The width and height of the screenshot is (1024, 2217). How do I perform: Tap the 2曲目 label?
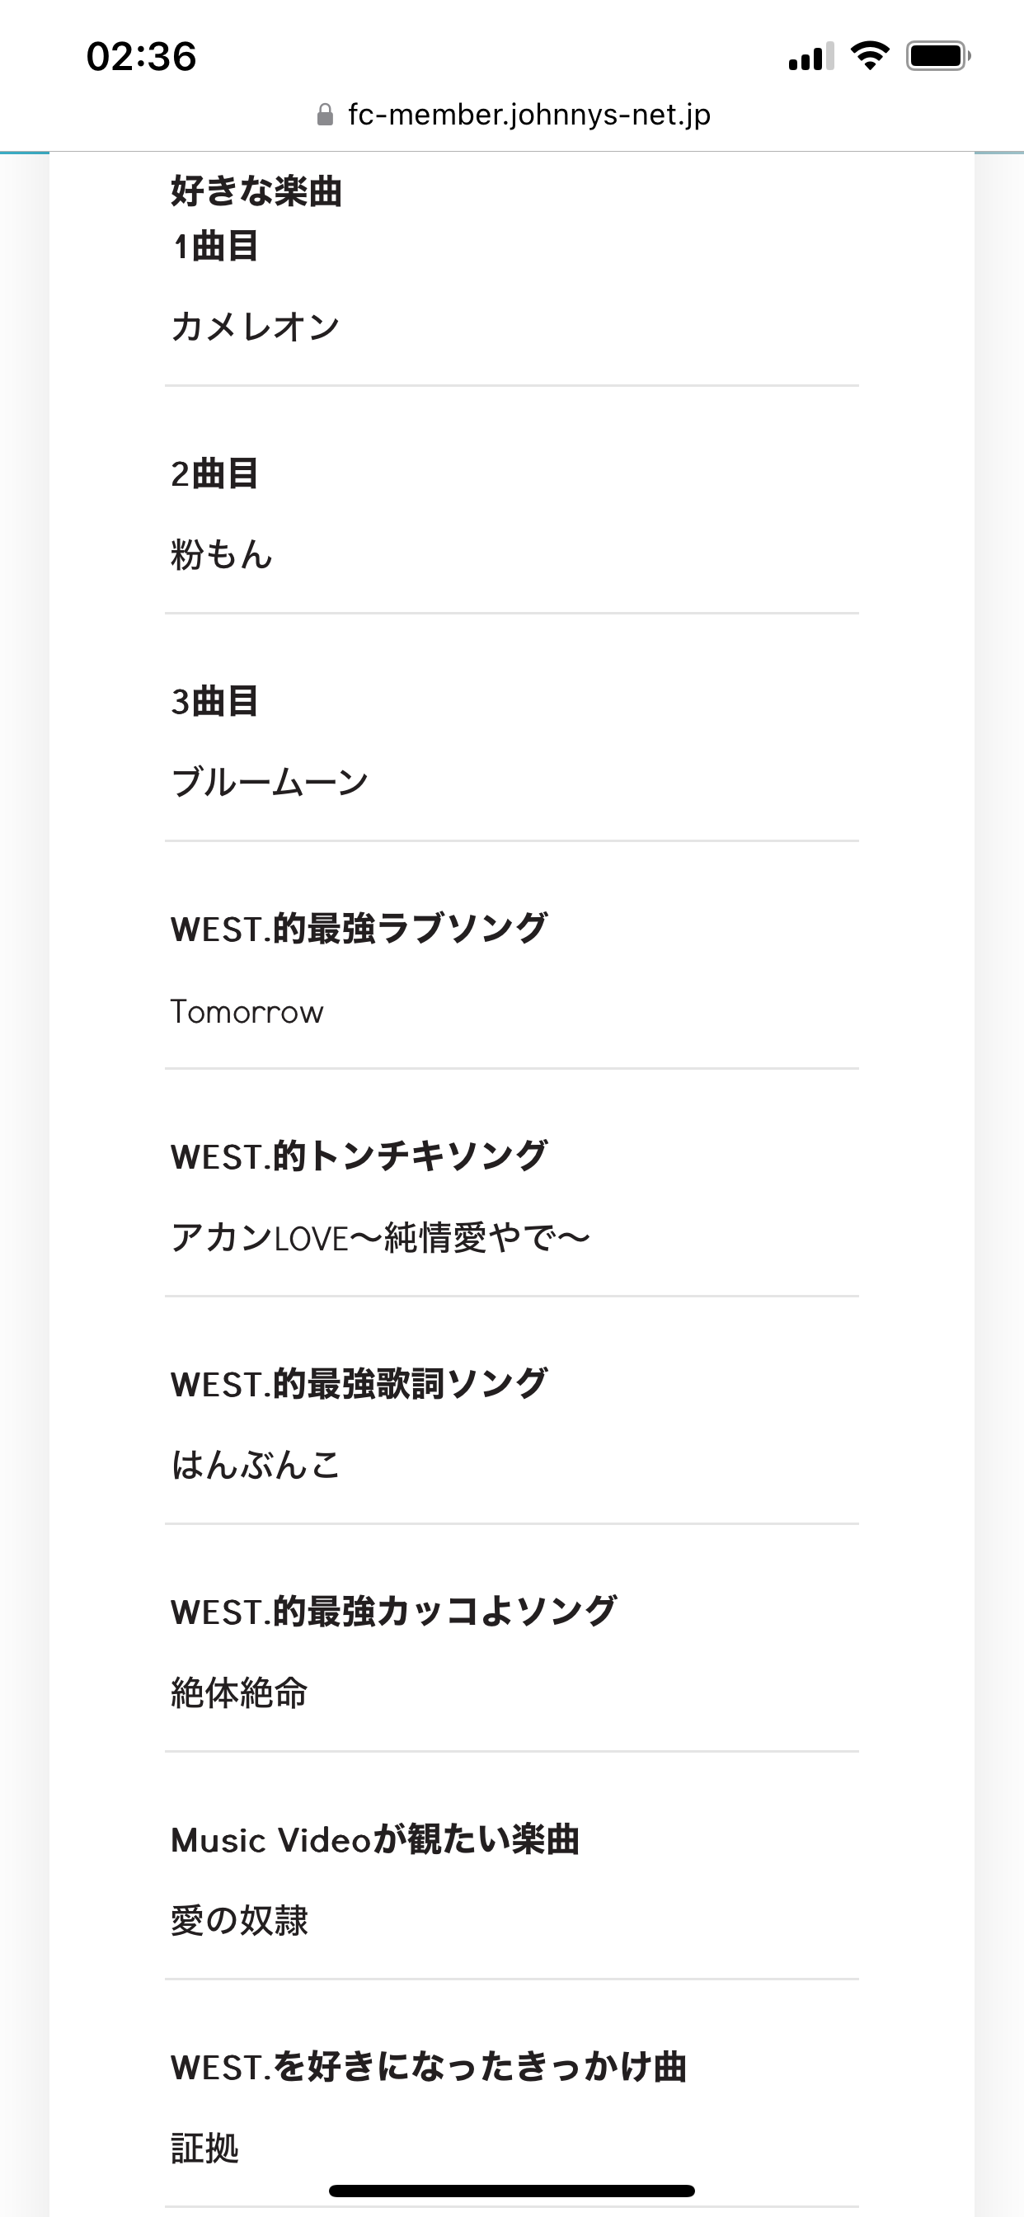tap(215, 473)
